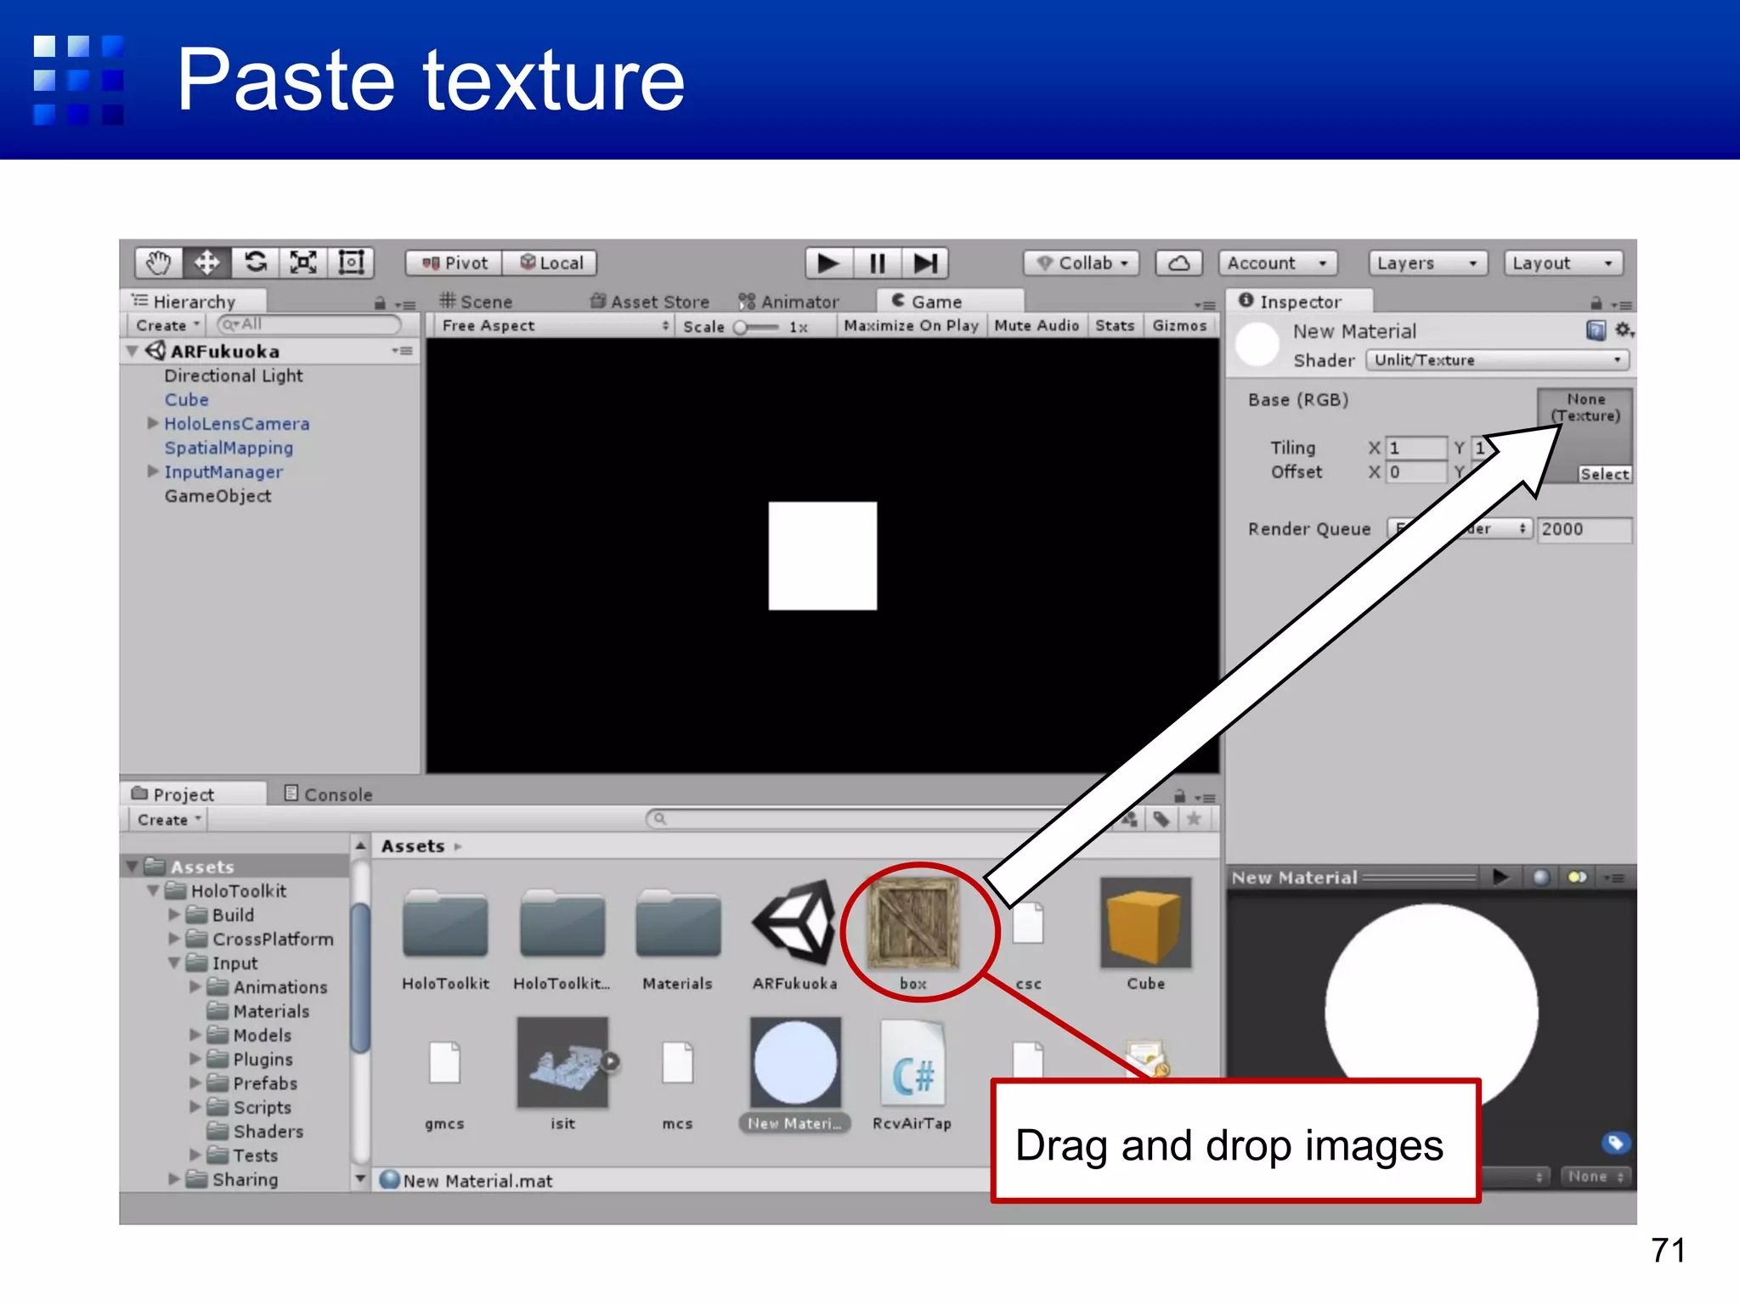This screenshot has height=1305, width=1740.
Task: Collapse the Input folder
Action: (x=174, y=963)
